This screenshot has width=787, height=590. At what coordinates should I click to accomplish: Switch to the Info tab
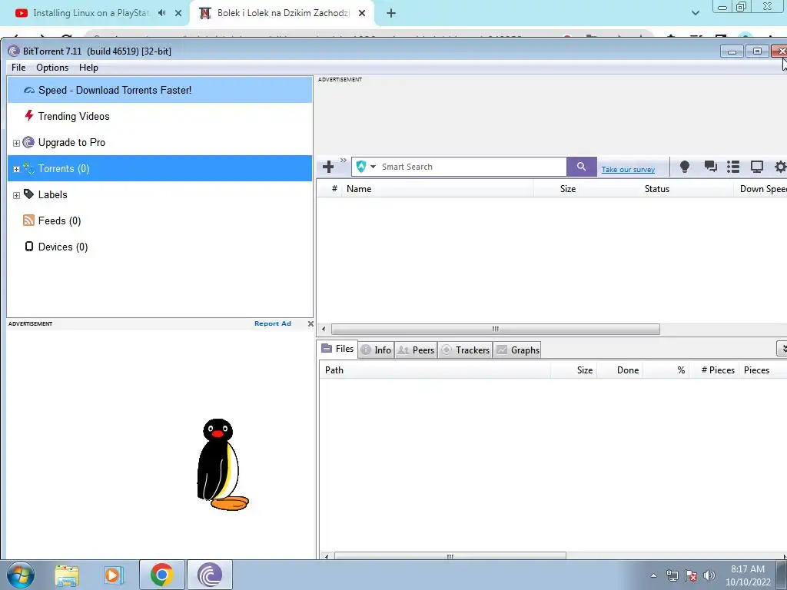click(377, 350)
